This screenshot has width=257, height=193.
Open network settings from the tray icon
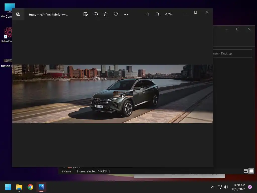tap(220, 187)
